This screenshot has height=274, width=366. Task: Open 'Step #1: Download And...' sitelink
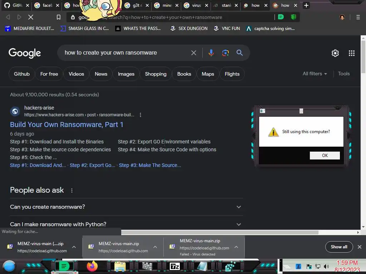coord(38,165)
